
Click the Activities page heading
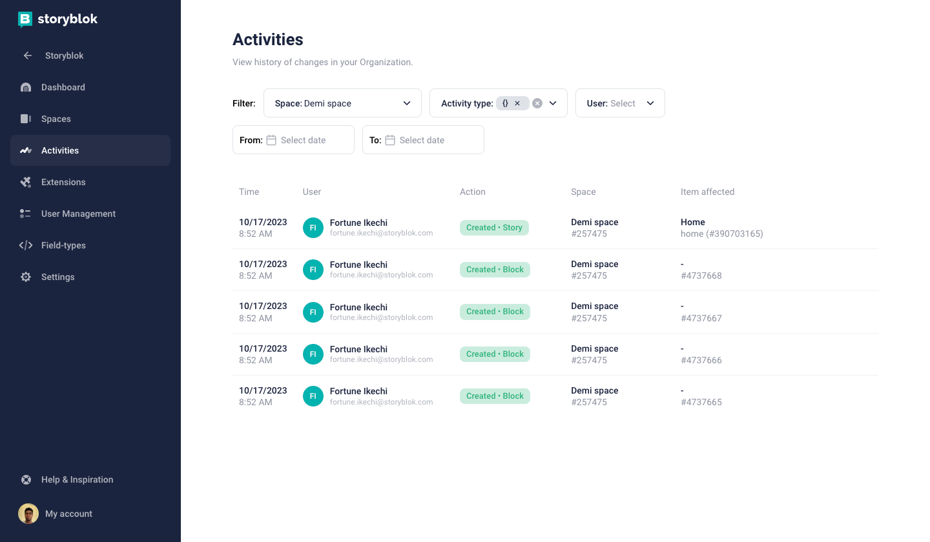268,39
